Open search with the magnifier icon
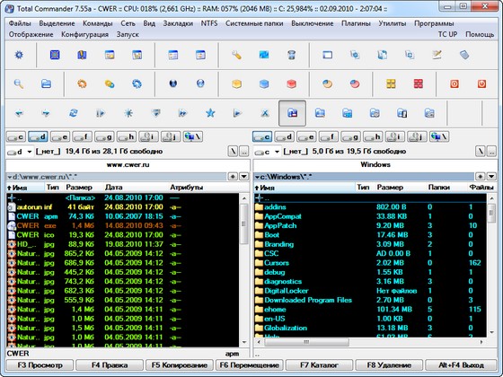Image resolution: width=503 pixels, height=377 pixels. coord(19,84)
